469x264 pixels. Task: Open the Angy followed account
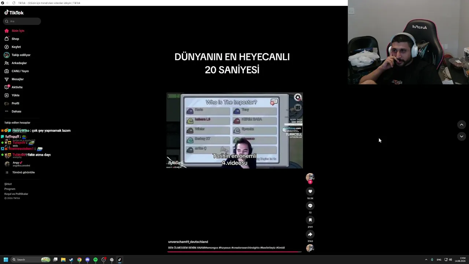[17, 164]
